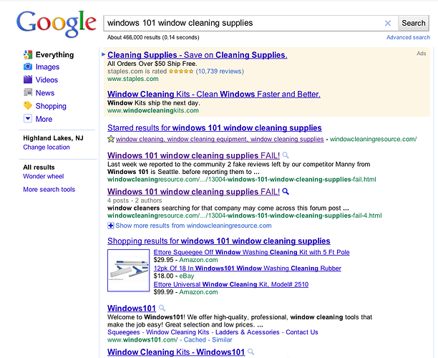Click squeegee product thumbnail

[x=129, y=270]
